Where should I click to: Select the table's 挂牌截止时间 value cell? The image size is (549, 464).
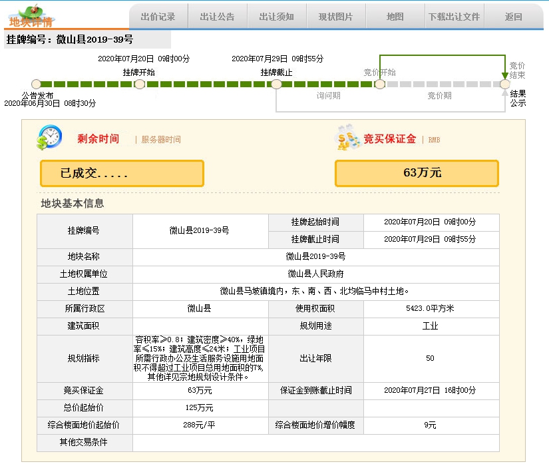click(x=431, y=240)
